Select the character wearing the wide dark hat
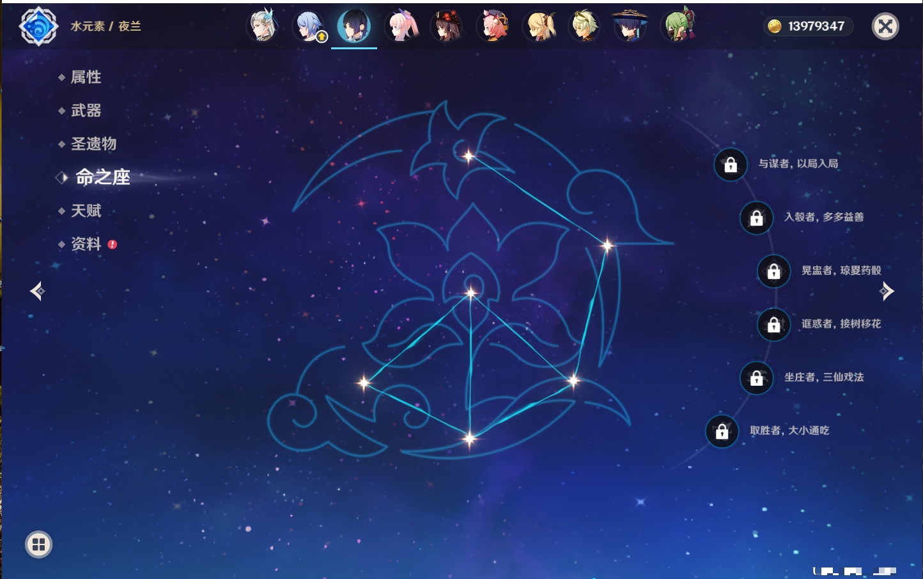This screenshot has width=923, height=579. pyautogui.click(x=630, y=26)
